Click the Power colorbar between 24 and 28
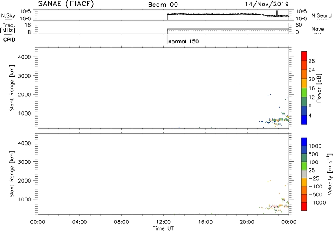Screen dimensions: 334x231 tap(304, 65)
